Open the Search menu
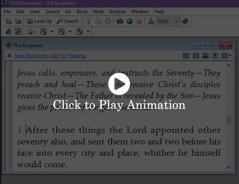 point(52,12)
